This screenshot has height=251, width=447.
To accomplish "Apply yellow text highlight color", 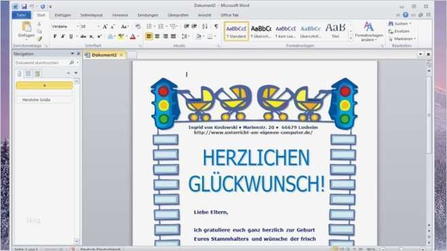I will coord(121,37).
